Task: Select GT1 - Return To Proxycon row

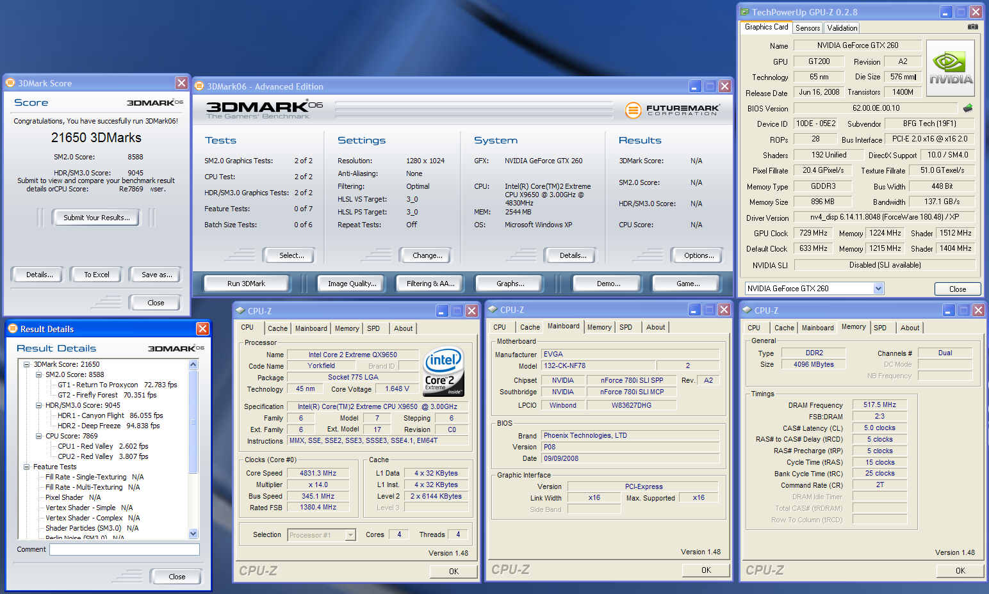Action: [x=117, y=385]
